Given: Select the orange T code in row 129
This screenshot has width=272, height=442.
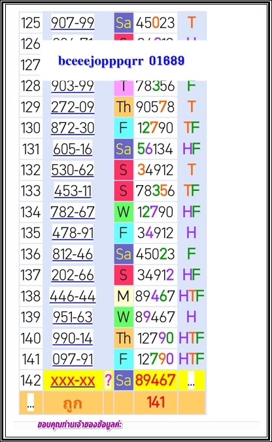Looking at the screenshot, I should (x=192, y=107).
